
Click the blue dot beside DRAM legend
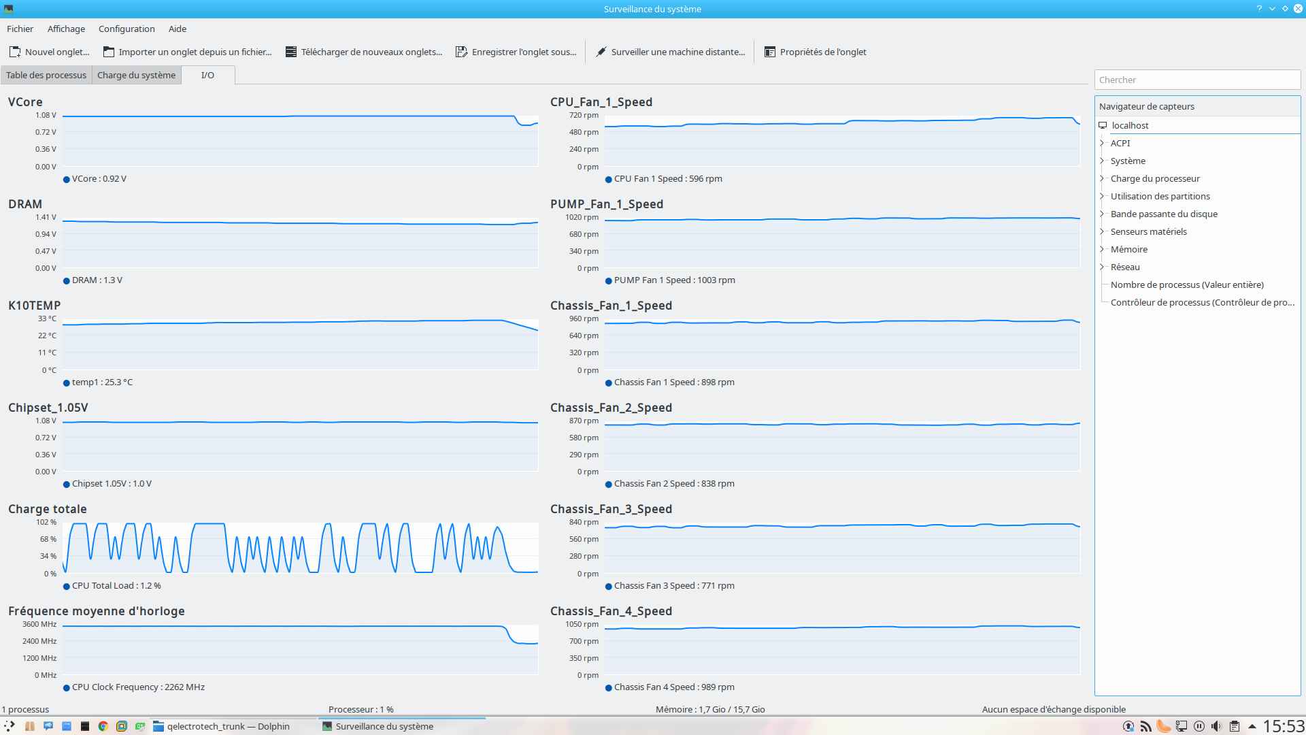pyautogui.click(x=67, y=281)
